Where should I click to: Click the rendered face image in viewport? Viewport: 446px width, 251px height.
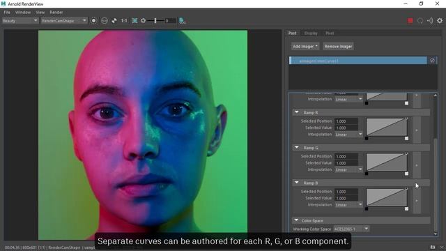coord(143,135)
